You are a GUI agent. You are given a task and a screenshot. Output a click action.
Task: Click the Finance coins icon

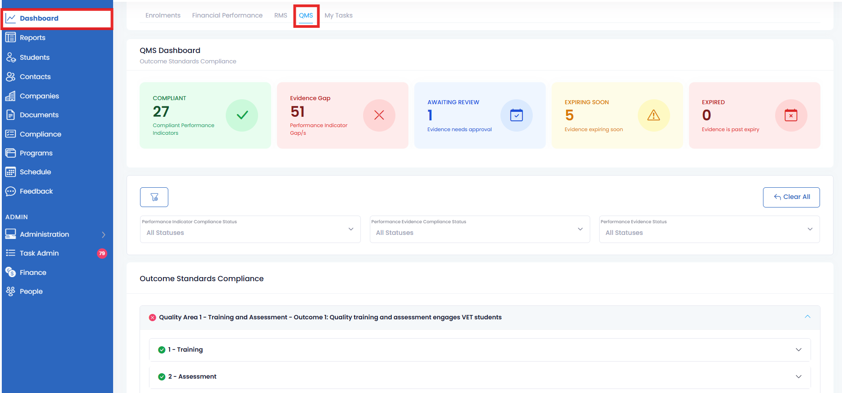coord(11,272)
